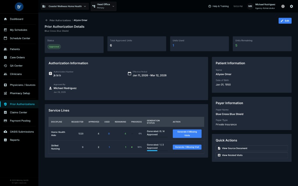Open Coastal Wellness Home Health agency dropdown
The width and height of the screenshot is (298, 186).
(x=65, y=6)
